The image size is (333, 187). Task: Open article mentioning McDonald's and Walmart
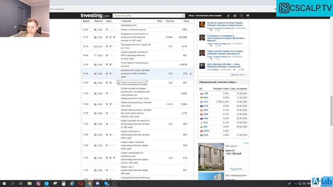click(x=226, y=38)
